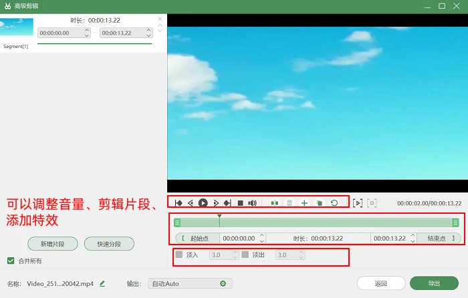Enable the 淡出 fade-out checkbox
Image resolution: width=468 pixels, height=298 pixels.
(x=245, y=255)
